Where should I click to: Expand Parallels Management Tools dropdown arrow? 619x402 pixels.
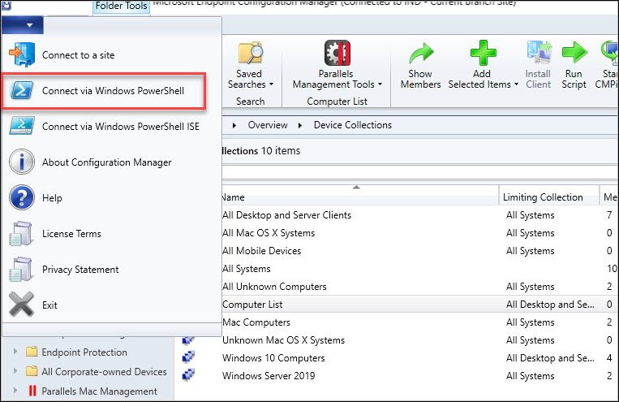(380, 84)
